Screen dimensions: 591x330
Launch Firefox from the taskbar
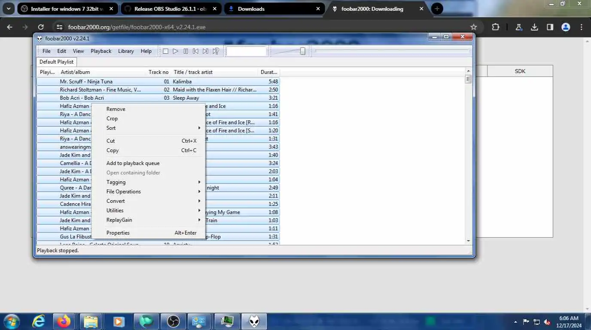coord(64,321)
